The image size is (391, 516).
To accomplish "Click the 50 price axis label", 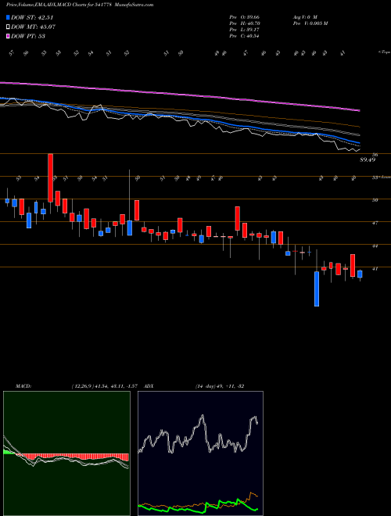I will (x=375, y=199).
